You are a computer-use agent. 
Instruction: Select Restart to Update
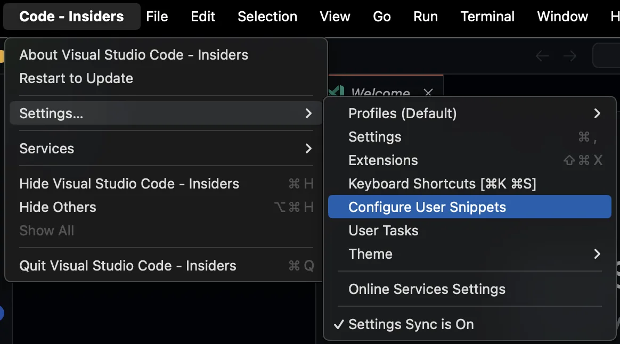166,78
